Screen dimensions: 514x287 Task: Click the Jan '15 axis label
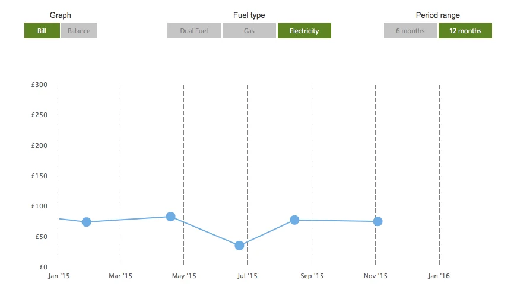tap(59, 276)
